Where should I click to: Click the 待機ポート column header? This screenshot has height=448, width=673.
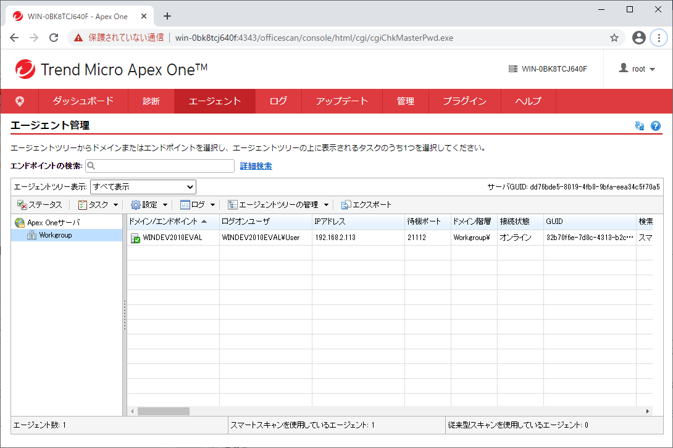click(x=428, y=222)
